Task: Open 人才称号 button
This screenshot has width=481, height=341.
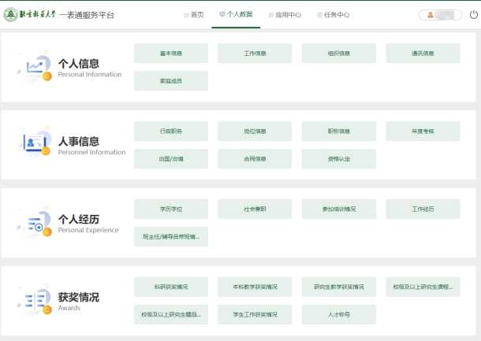Action: pyautogui.click(x=338, y=314)
